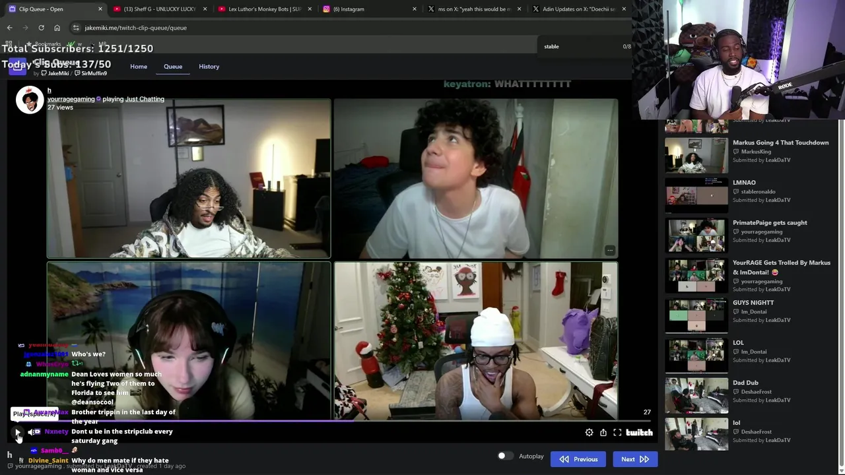845x475 pixels.
Task: Close the Instagram browser tab
Action: coord(415,9)
